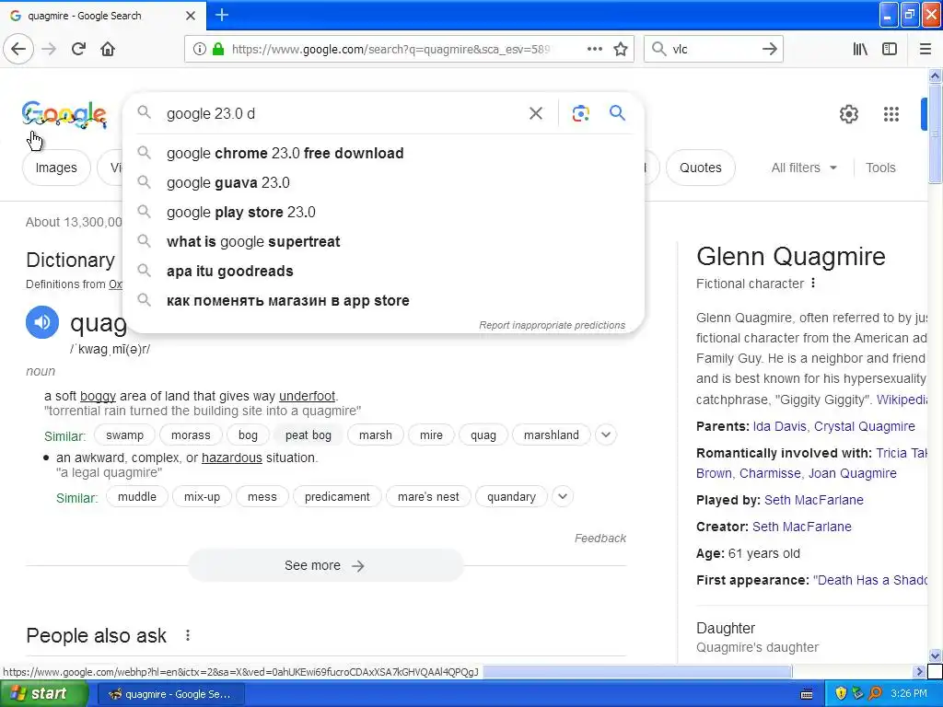Open Seth MacFarlane link under Played by
This screenshot has width=943, height=707.
coord(814,500)
